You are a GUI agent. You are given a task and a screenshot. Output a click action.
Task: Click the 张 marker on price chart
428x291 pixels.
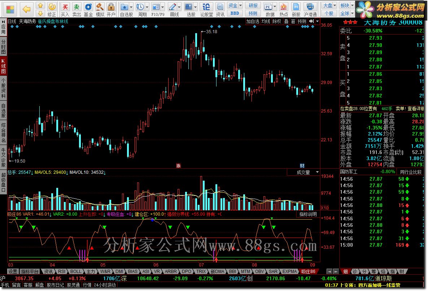pos(178,166)
